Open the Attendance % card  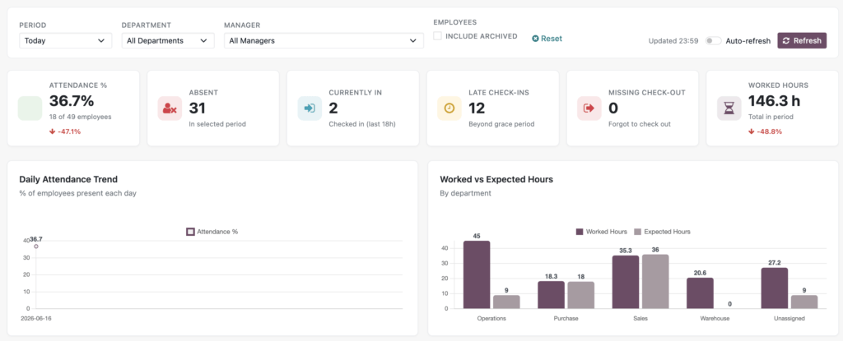(x=73, y=108)
